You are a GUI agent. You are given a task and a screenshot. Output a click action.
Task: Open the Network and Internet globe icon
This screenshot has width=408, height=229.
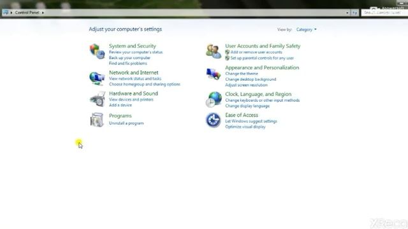tap(97, 78)
